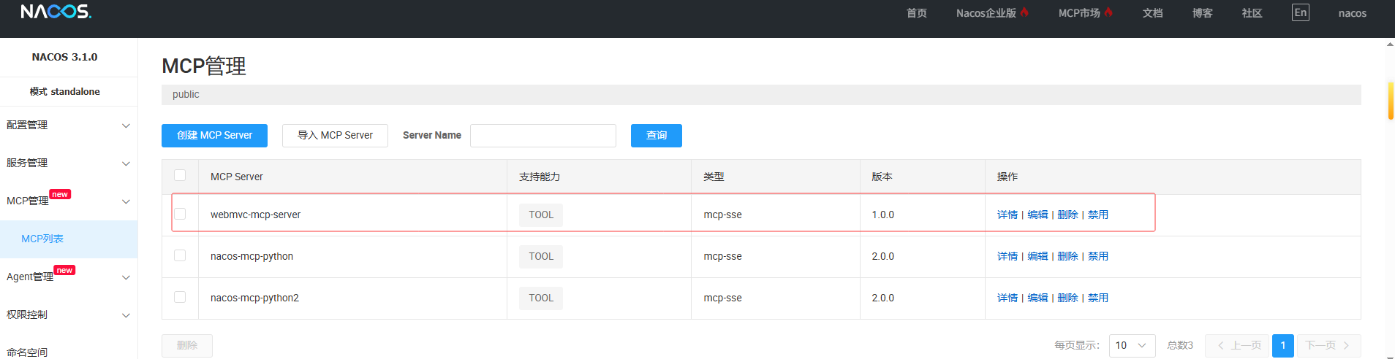1395x359 pixels.
Task: Click 编辑 for nacos-mcp-python2
Action: click(x=1037, y=298)
